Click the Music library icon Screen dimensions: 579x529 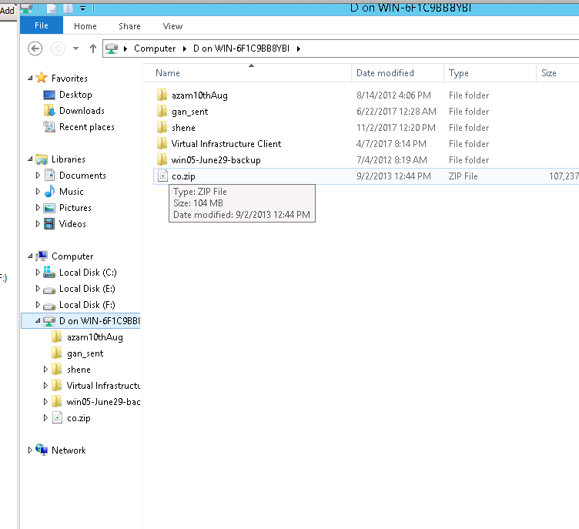point(49,192)
